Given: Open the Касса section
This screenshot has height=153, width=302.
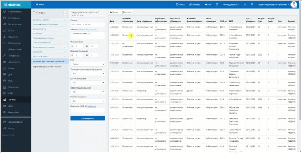Looking at the screenshot, I should pyautogui.click(x=11, y=30).
